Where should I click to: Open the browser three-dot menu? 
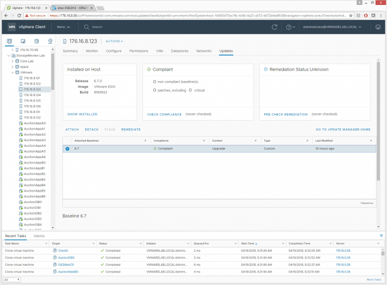coord(381,16)
